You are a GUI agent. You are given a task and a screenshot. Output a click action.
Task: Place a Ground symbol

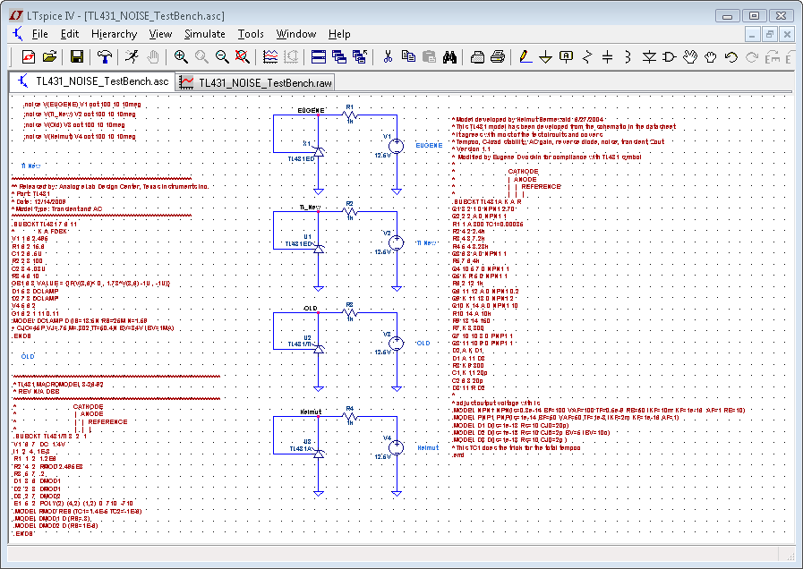point(545,56)
